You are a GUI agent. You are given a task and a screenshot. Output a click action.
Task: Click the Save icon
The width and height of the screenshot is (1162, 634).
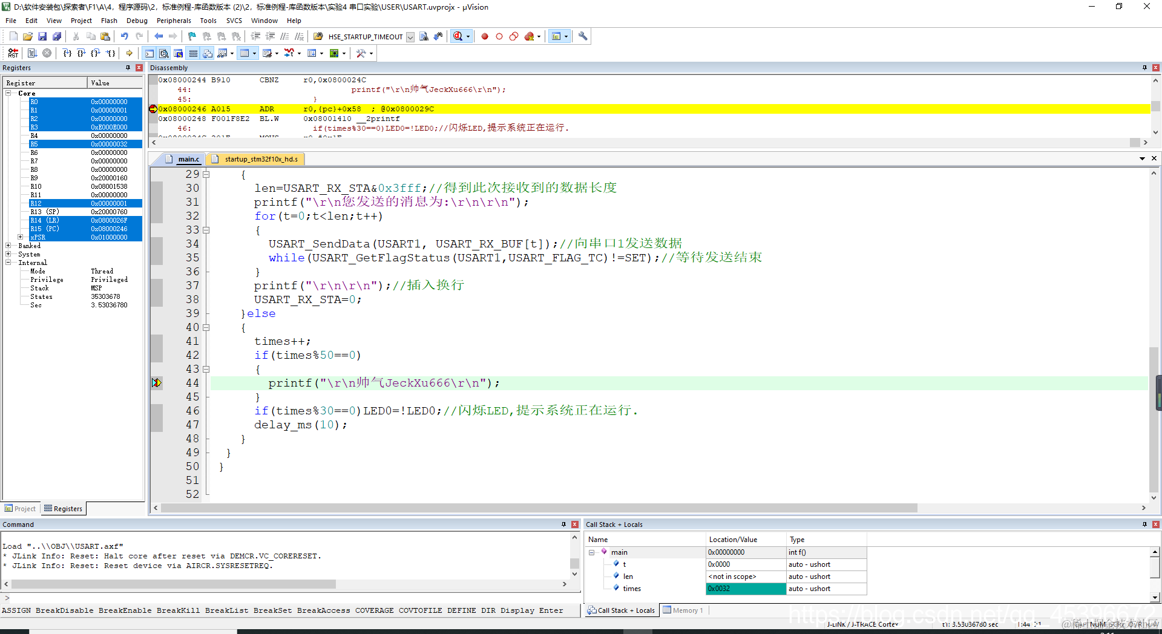[42, 36]
